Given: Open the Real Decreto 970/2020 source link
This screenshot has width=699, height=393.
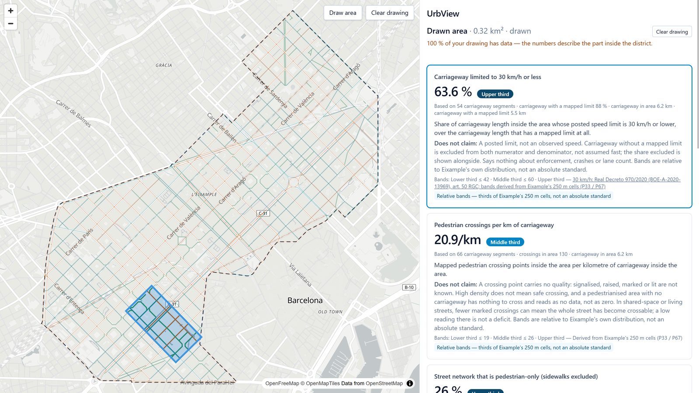Looking at the screenshot, I should click(557, 183).
